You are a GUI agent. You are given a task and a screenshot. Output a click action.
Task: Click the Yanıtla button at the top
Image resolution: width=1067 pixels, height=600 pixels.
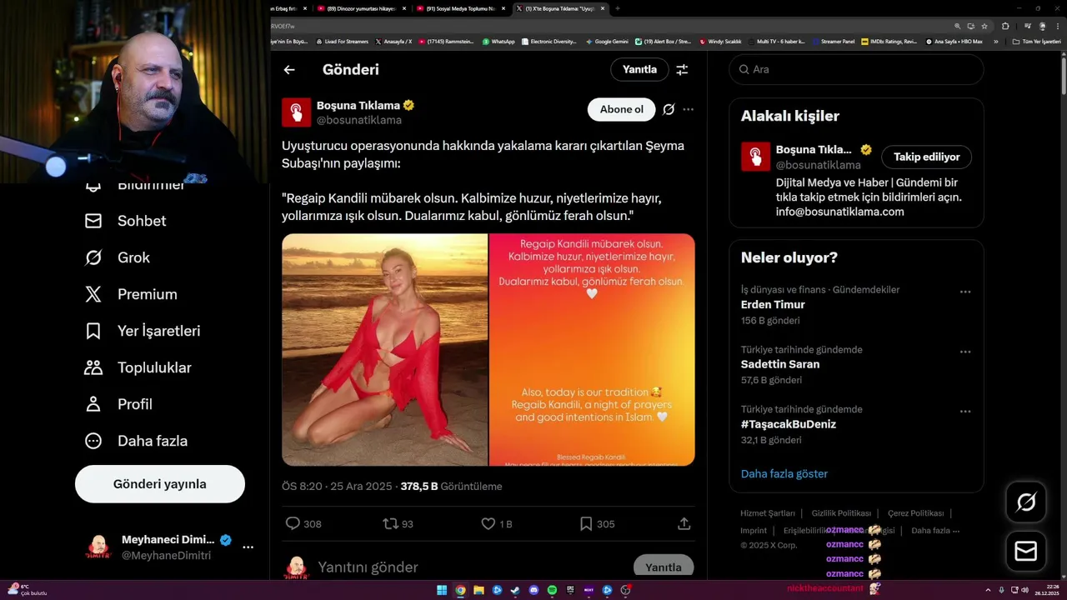(x=639, y=70)
